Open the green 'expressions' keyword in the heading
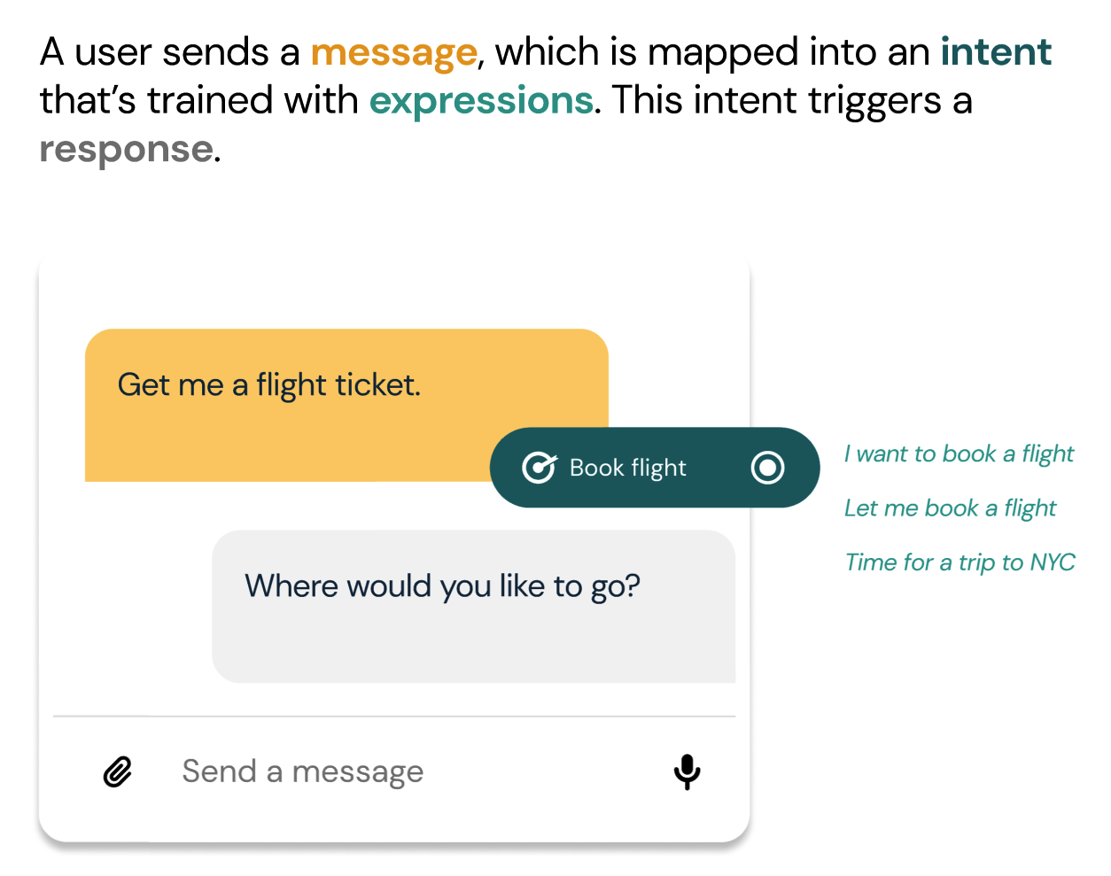Screen dimensions: 1111x876 click(x=480, y=101)
